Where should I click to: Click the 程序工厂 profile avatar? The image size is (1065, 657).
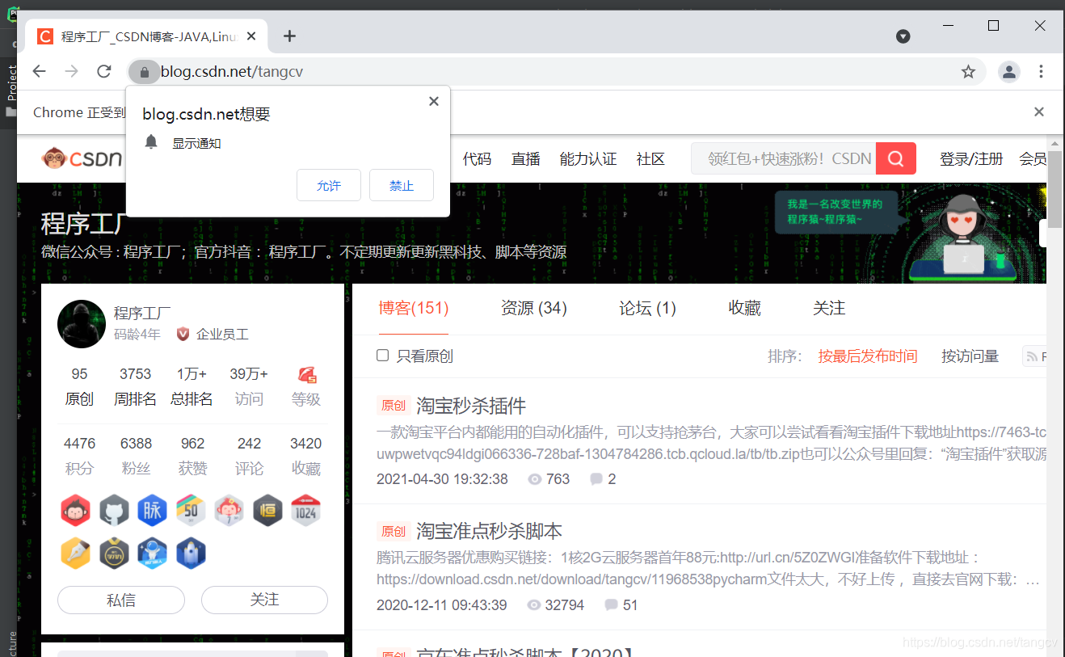point(82,324)
